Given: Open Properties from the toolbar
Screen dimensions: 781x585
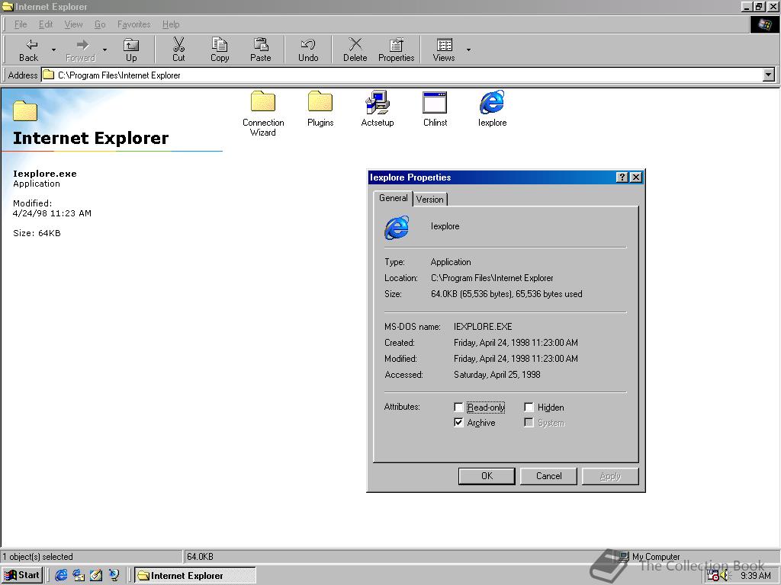Looking at the screenshot, I should (x=396, y=50).
